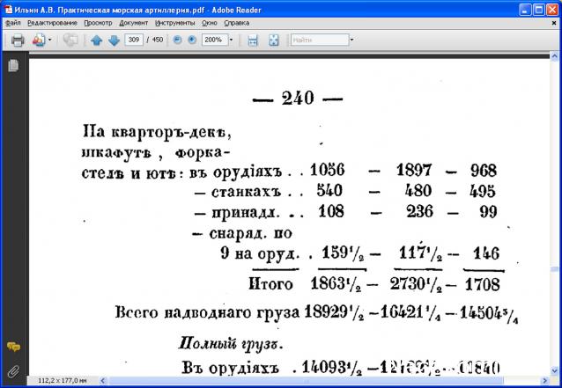Click the vertical scrollbar up arrow
This screenshot has width=562, height=388.
click(554, 56)
